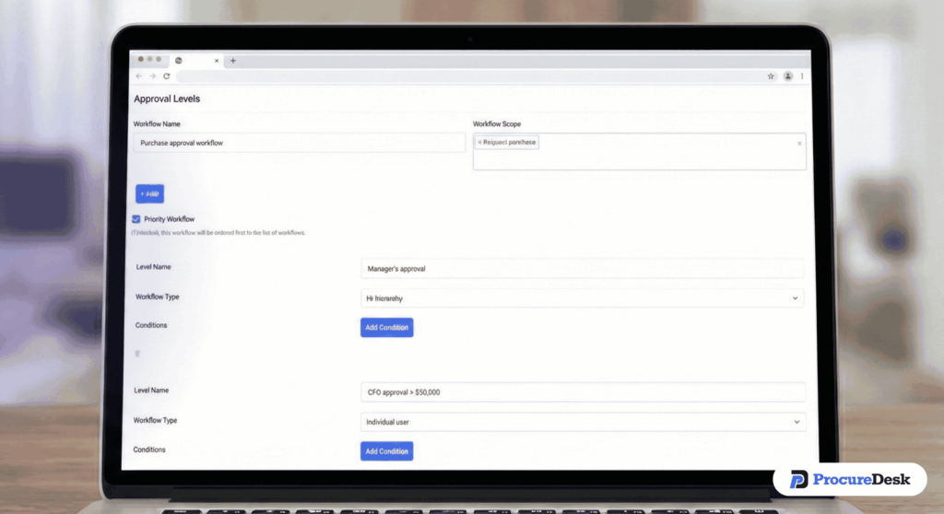This screenshot has width=944, height=514.
Task: Open browser three-dot menu
Action: pyautogui.click(x=802, y=76)
